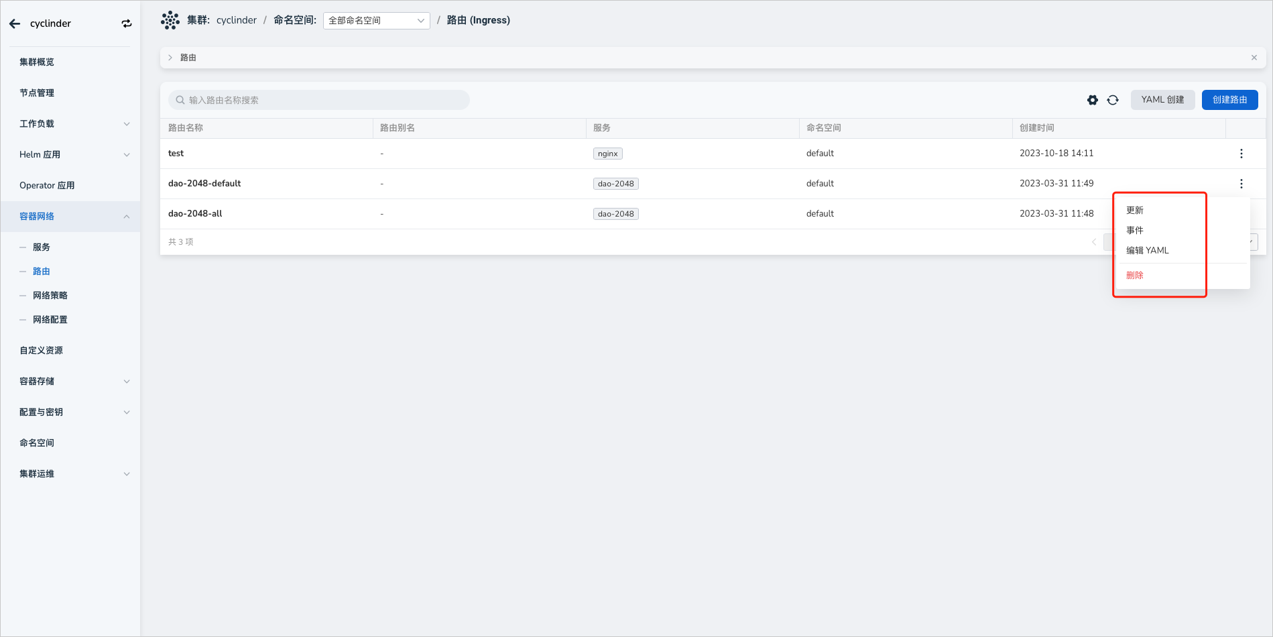Screen dimensions: 1273x637
Task: Go to 节点管理 in the sidebar
Action: (37, 93)
